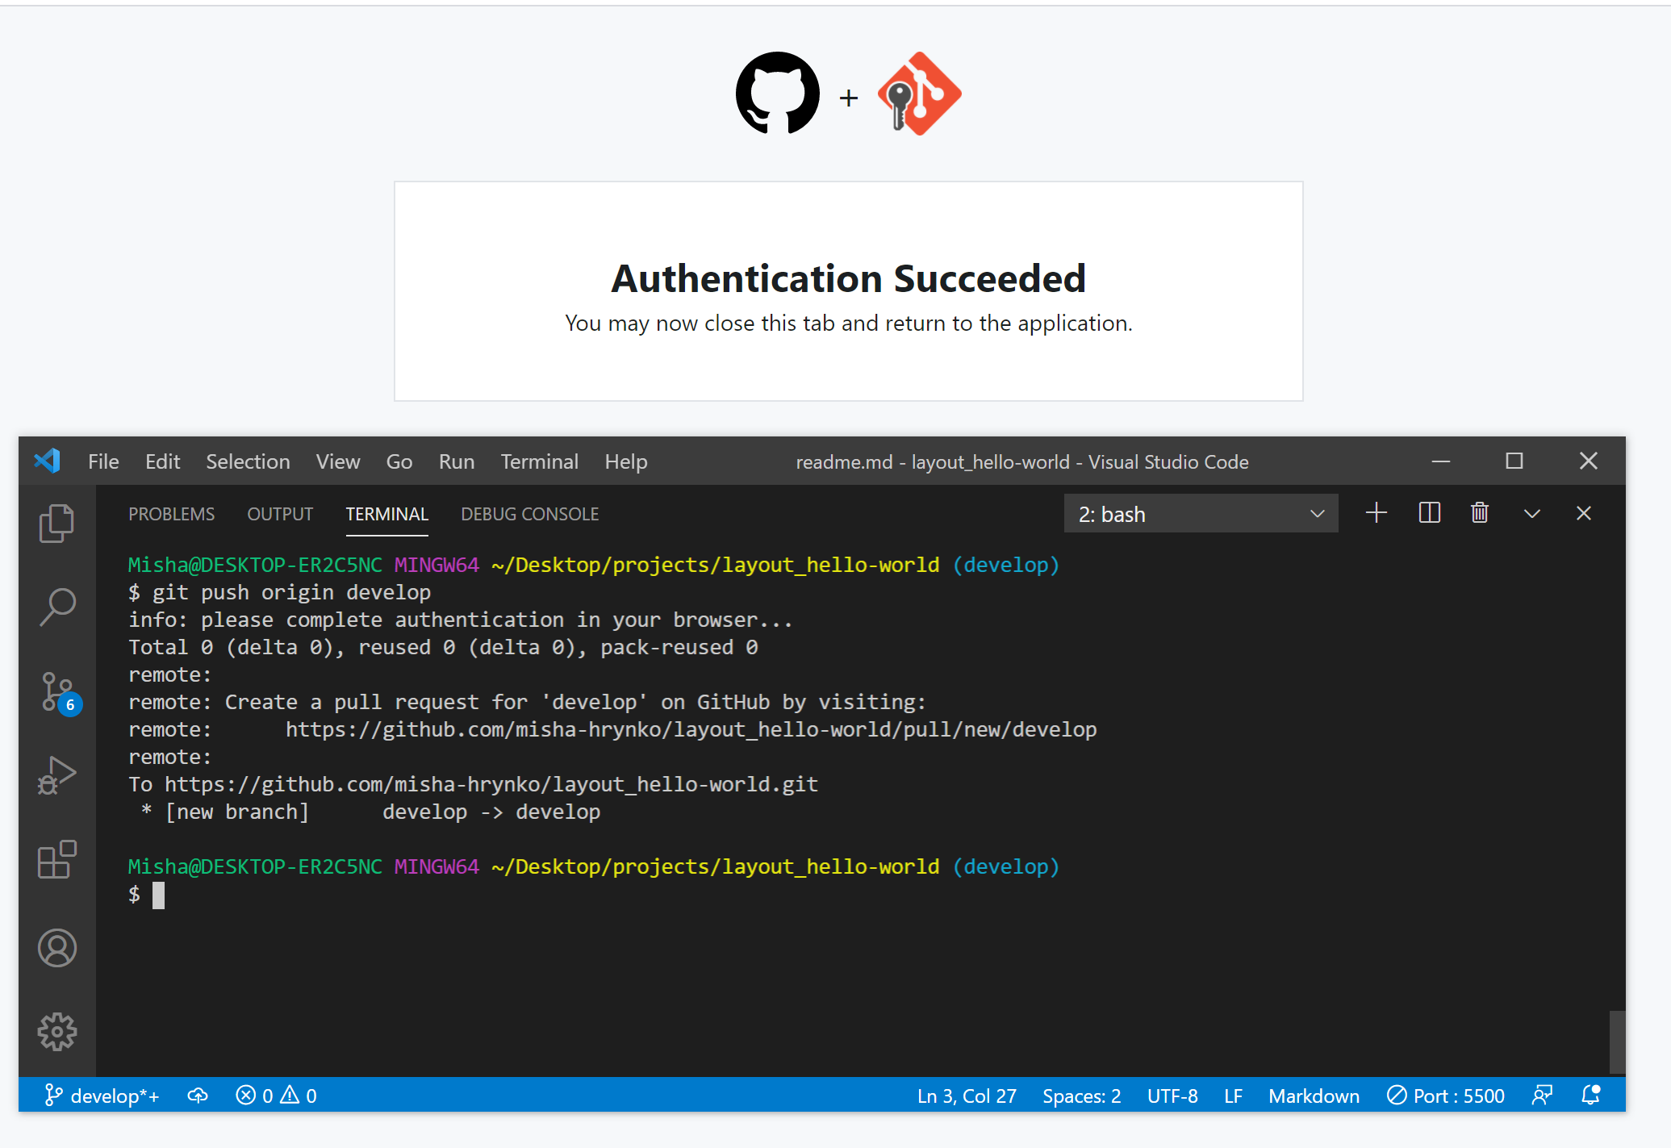Image resolution: width=1671 pixels, height=1148 pixels.
Task: Change end of line sequence LF
Action: (x=1233, y=1096)
